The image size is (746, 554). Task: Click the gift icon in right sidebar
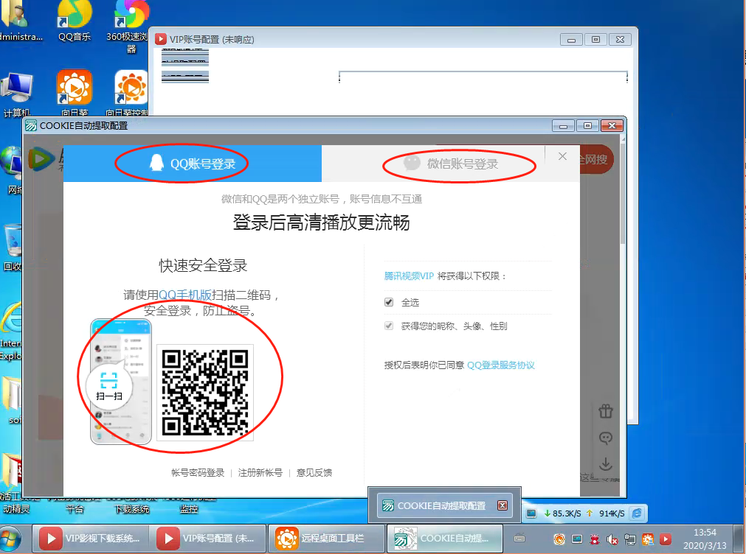[606, 411]
